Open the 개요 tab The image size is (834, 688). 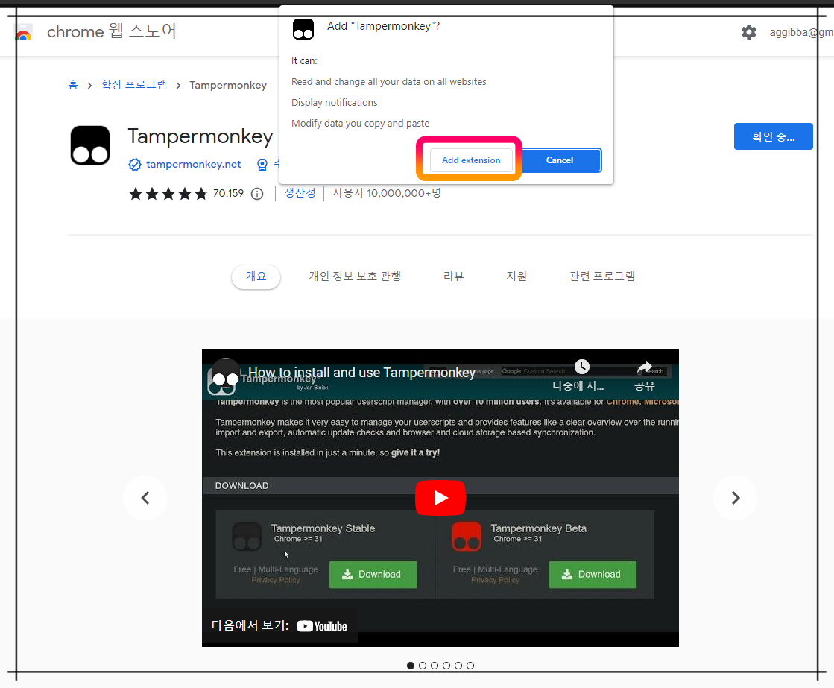tap(256, 277)
